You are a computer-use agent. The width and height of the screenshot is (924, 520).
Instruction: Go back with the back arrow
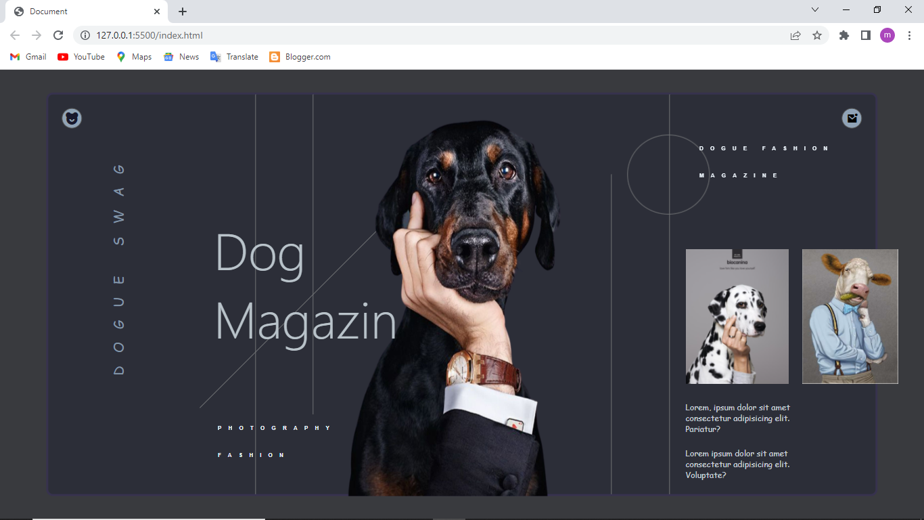pos(15,35)
